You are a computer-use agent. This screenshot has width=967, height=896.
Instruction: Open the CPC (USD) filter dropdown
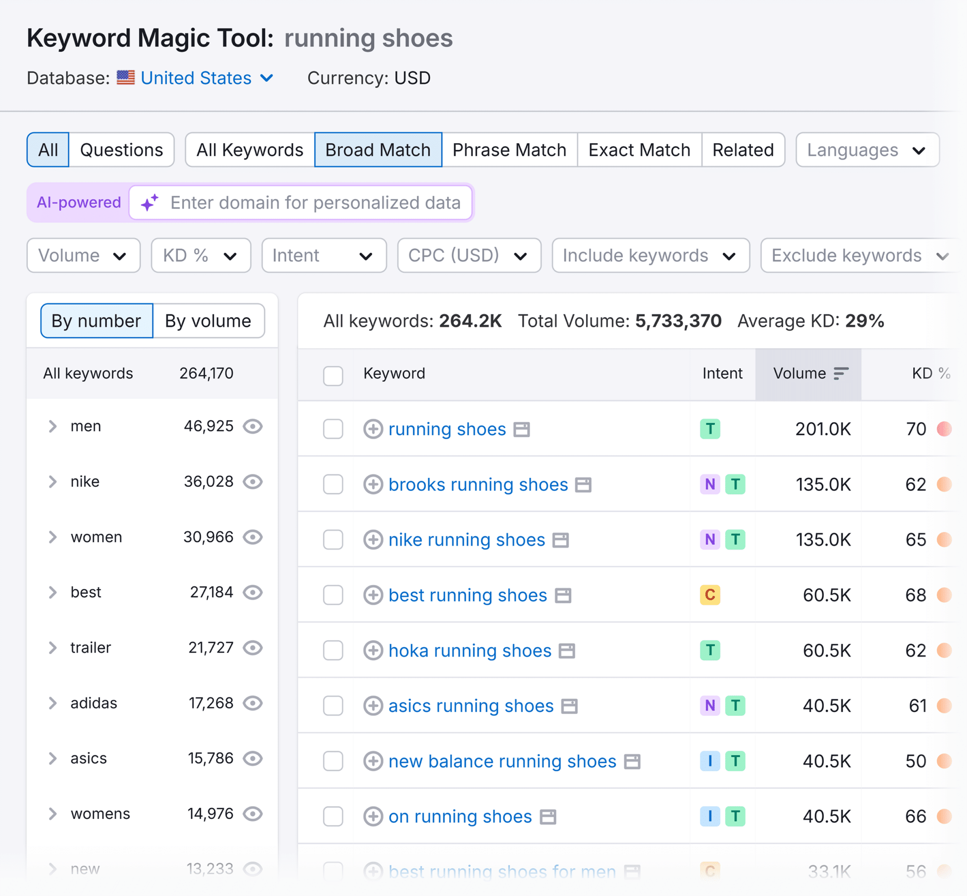(469, 256)
